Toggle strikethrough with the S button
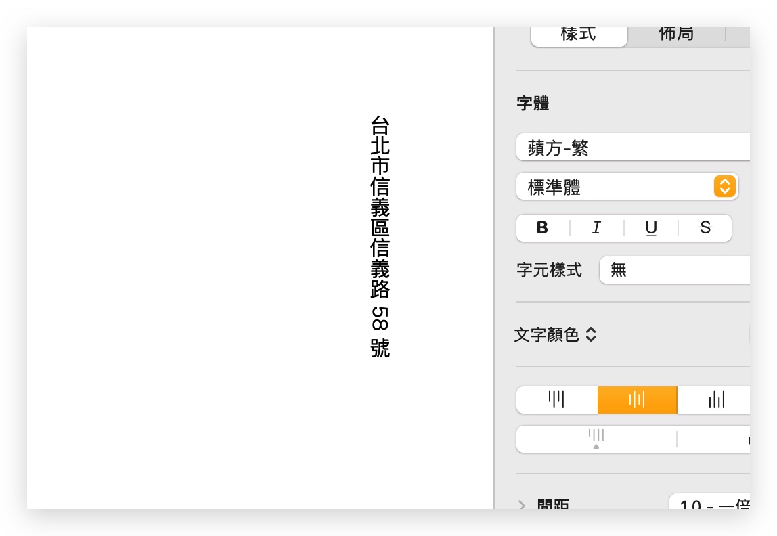 pos(705,228)
